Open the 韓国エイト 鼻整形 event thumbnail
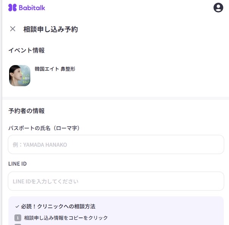The image size is (229, 225). click(x=20, y=76)
